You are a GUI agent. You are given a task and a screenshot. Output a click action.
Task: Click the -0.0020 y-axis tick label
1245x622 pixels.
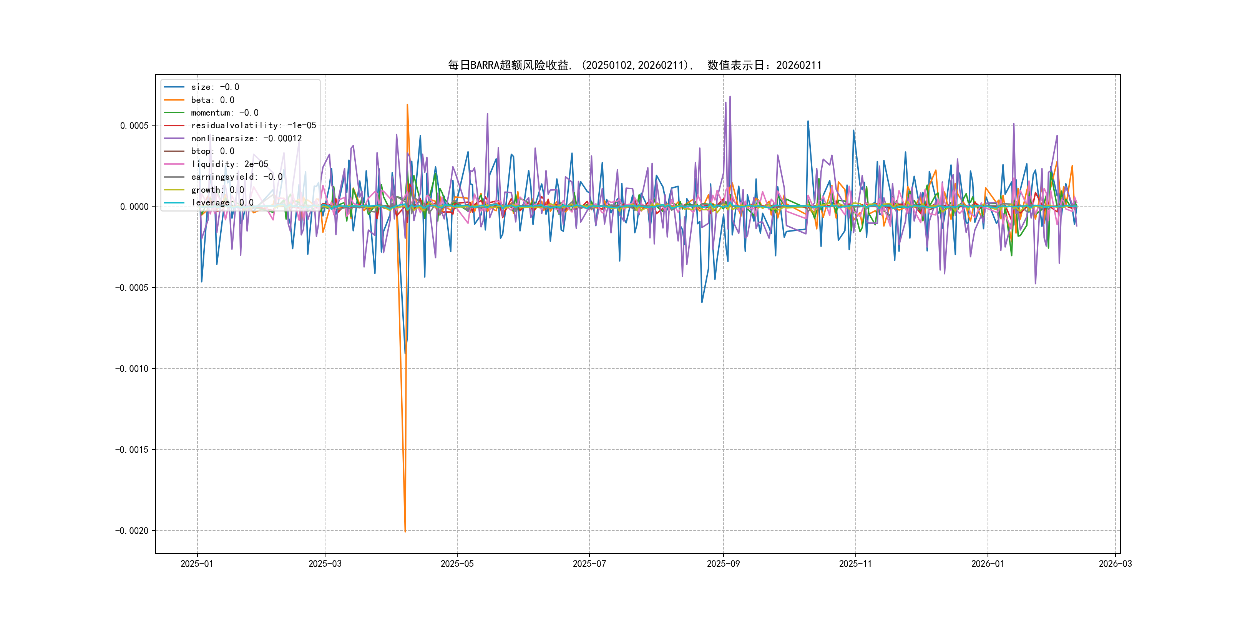[x=131, y=531]
